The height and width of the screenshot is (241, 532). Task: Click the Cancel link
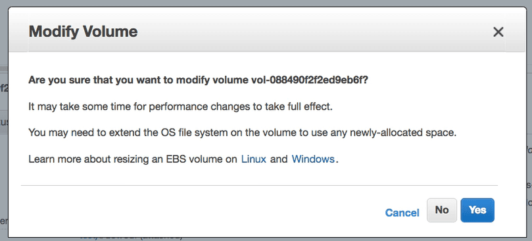(x=402, y=213)
